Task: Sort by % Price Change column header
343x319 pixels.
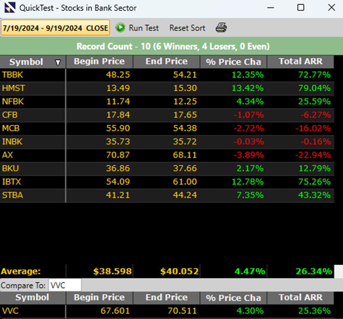Action: pos(233,62)
